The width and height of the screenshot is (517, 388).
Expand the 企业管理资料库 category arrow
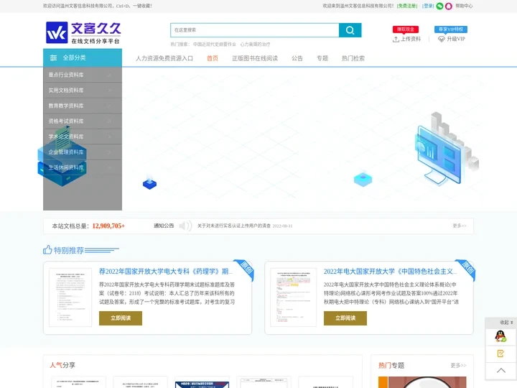tap(110, 152)
